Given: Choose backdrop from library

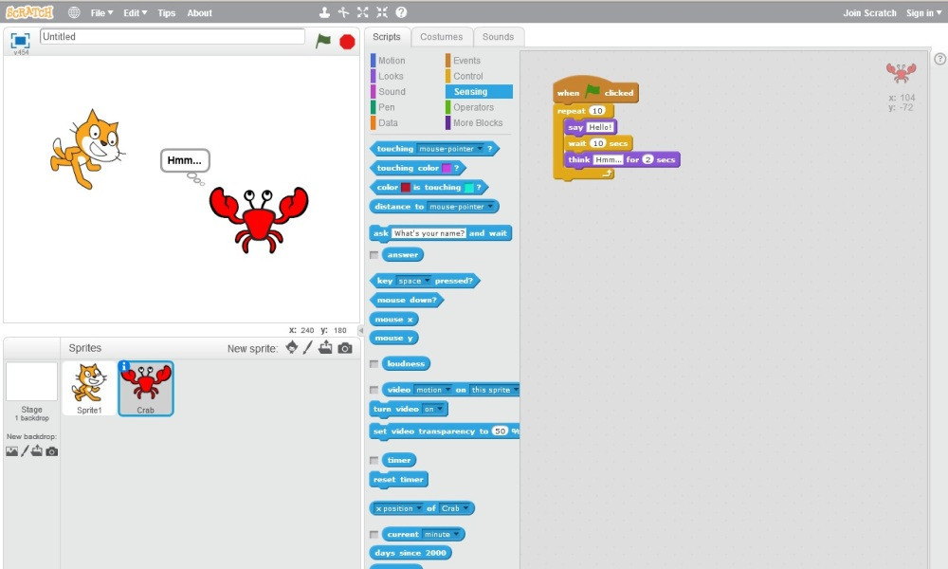Looking at the screenshot, I should [x=11, y=451].
